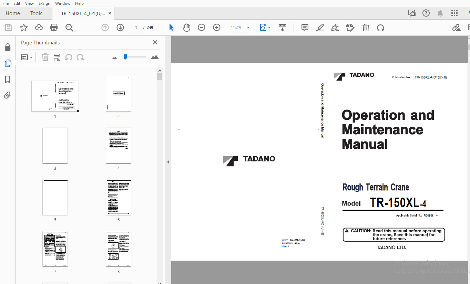Click the share link icon
The width and height of the screenshot is (470, 284).
[456, 28]
